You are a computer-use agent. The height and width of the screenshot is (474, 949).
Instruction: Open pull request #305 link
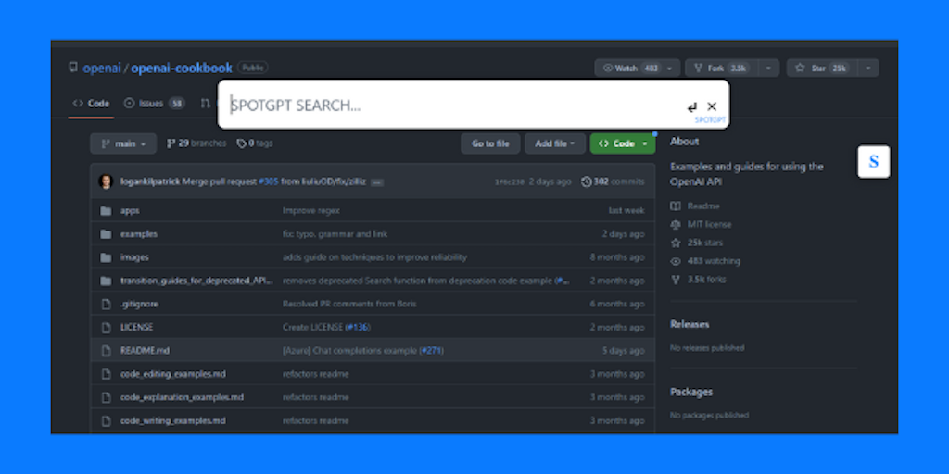pyautogui.click(x=268, y=181)
